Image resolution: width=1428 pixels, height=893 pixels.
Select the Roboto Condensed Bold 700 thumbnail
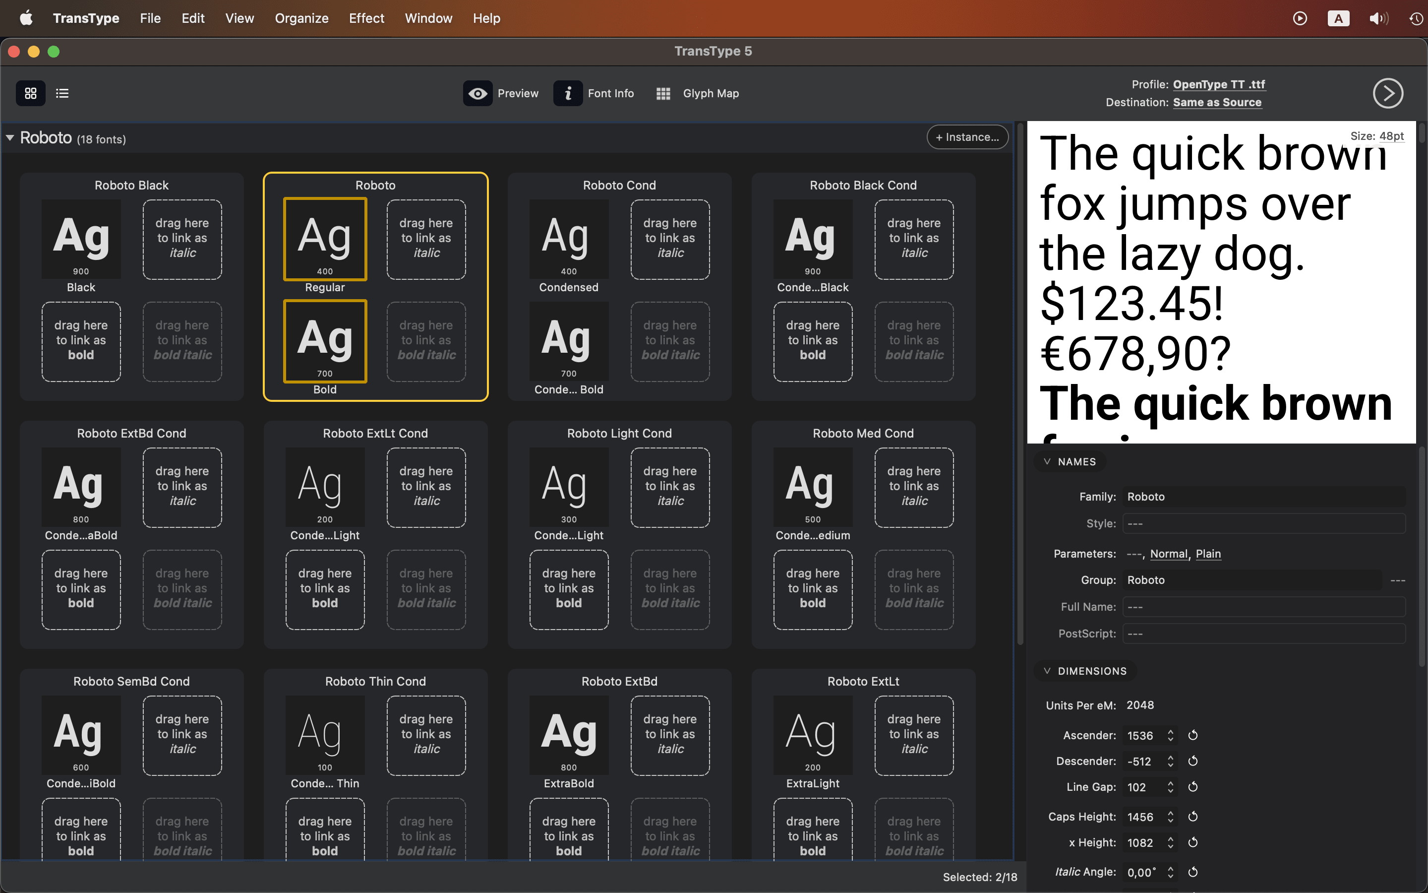tap(569, 341)
